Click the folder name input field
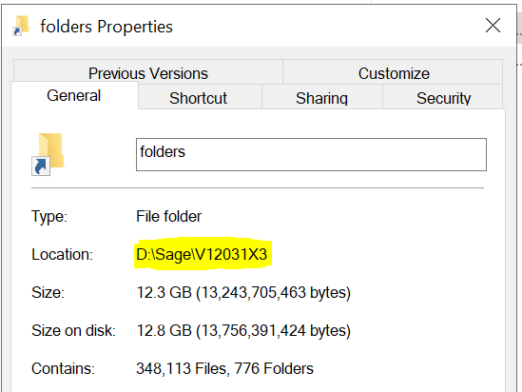The image size is (522, 392). [311, 154]
